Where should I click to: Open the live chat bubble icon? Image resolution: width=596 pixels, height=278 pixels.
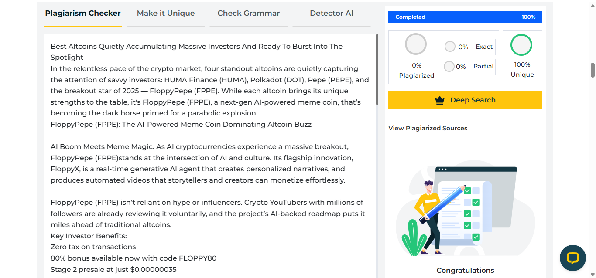coord(572,258)
